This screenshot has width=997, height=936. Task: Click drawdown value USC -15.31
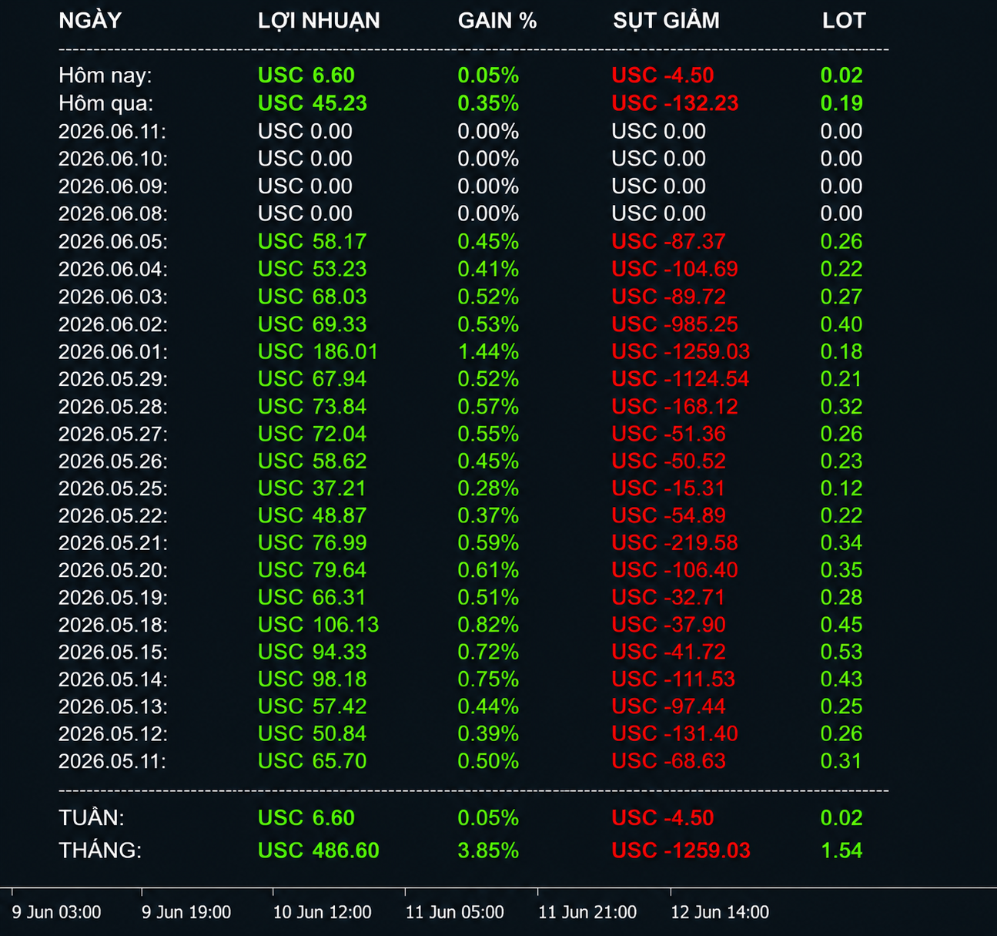pos(669,488)
